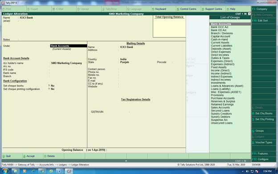Viewport: 278px width, 174px height.
Task: Choose Cash-in-Hand from List of Groups
Action: pos(219,39)
